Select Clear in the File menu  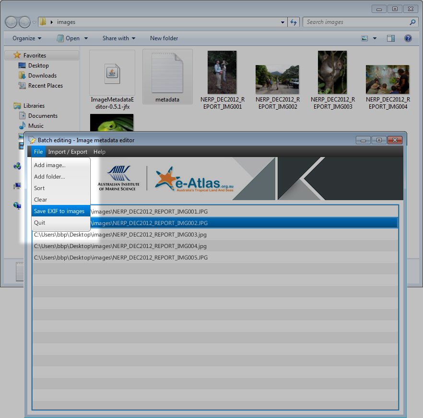[x=61, y=200]
